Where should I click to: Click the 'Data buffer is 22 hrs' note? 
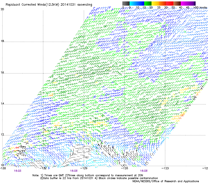pyautogui.click(x=67, y=178)
